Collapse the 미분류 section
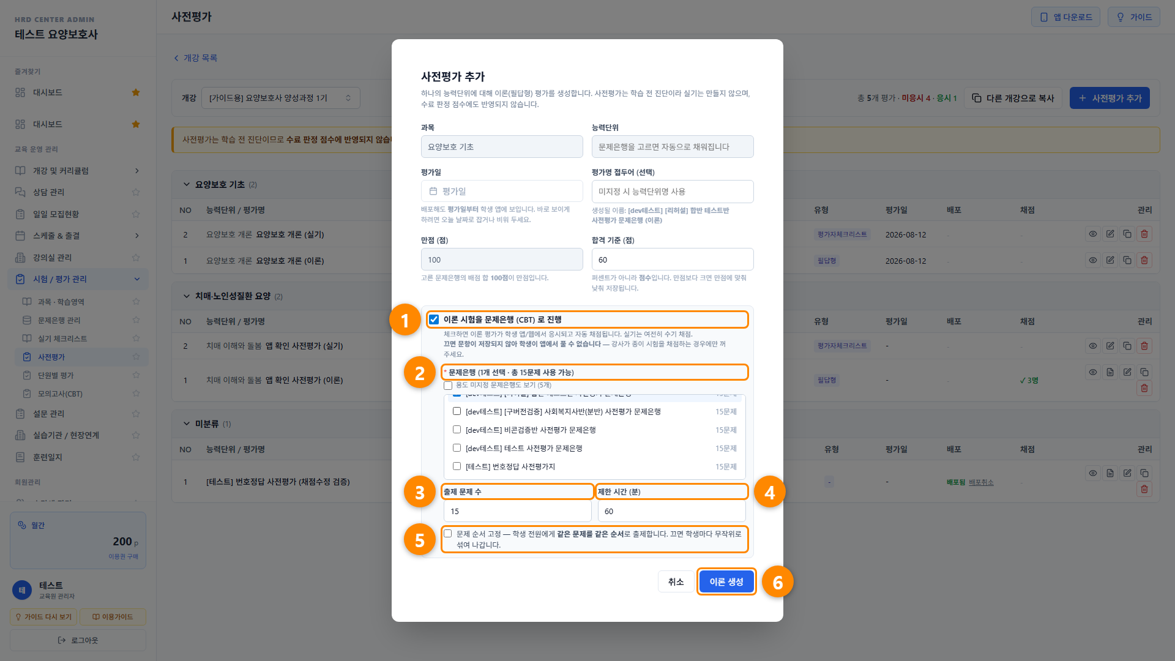1175x661 pixels. [187, 424]
